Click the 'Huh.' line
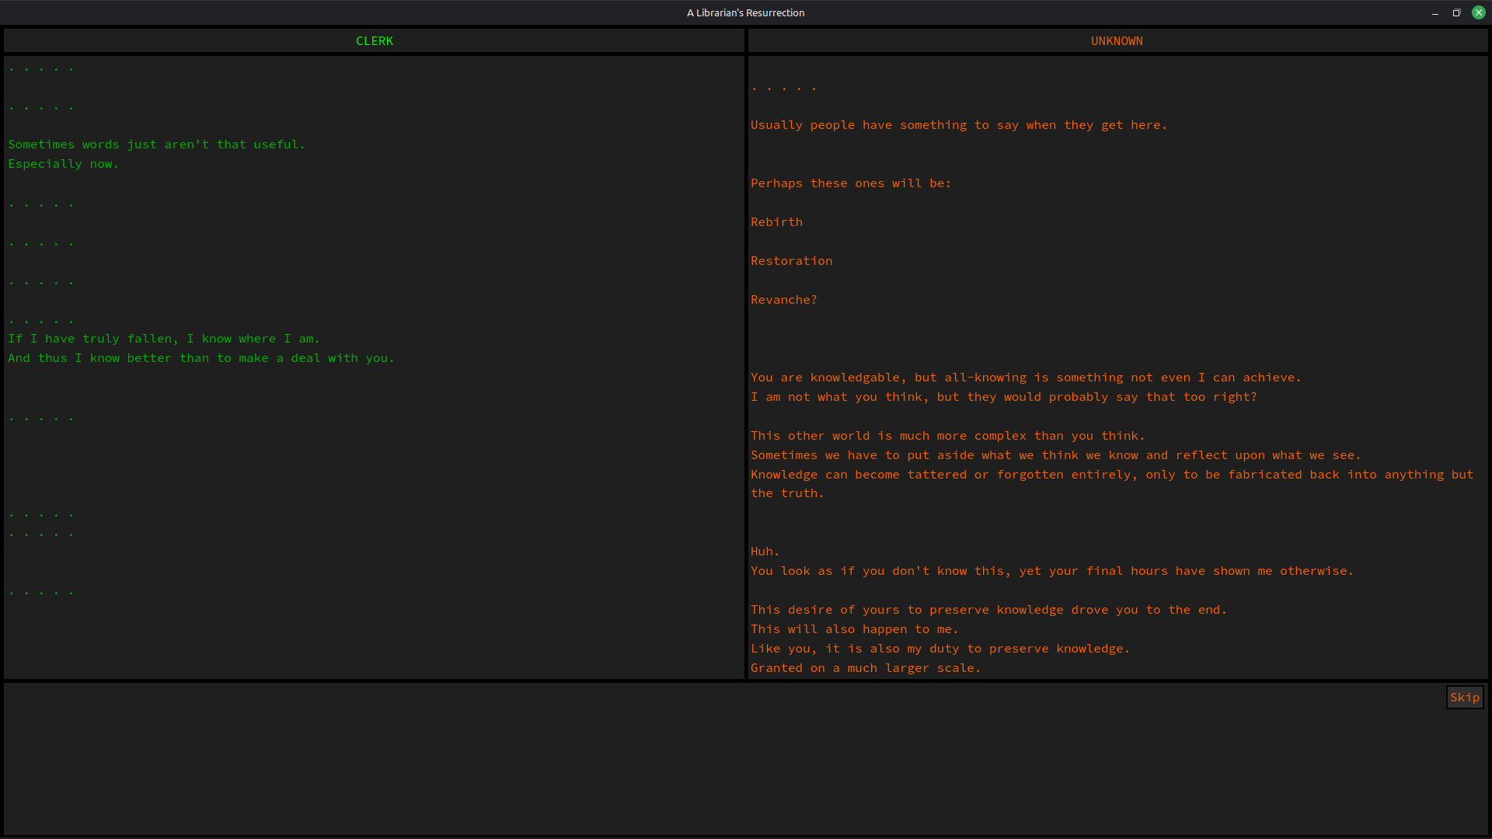Screen dimensions: 1492x839 [x=765, y=552]
